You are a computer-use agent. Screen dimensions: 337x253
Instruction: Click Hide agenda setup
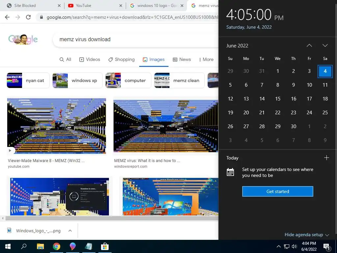pyautogui.click(x=307, y=235)
